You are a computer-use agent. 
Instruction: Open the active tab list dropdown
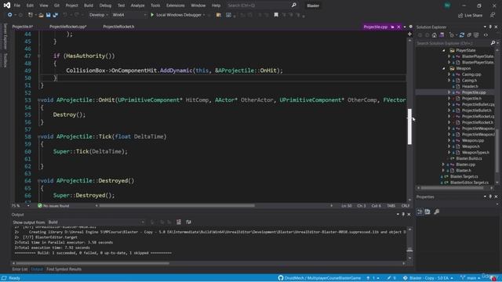(405, 27)
